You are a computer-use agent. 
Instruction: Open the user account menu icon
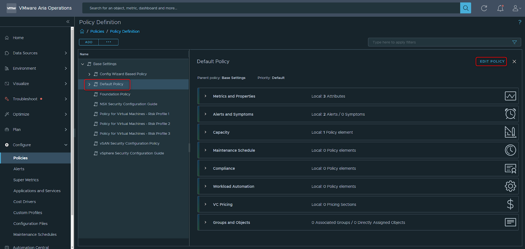pos(517,8)
